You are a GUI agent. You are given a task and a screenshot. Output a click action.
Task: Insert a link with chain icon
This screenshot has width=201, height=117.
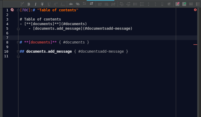[78, 4]
